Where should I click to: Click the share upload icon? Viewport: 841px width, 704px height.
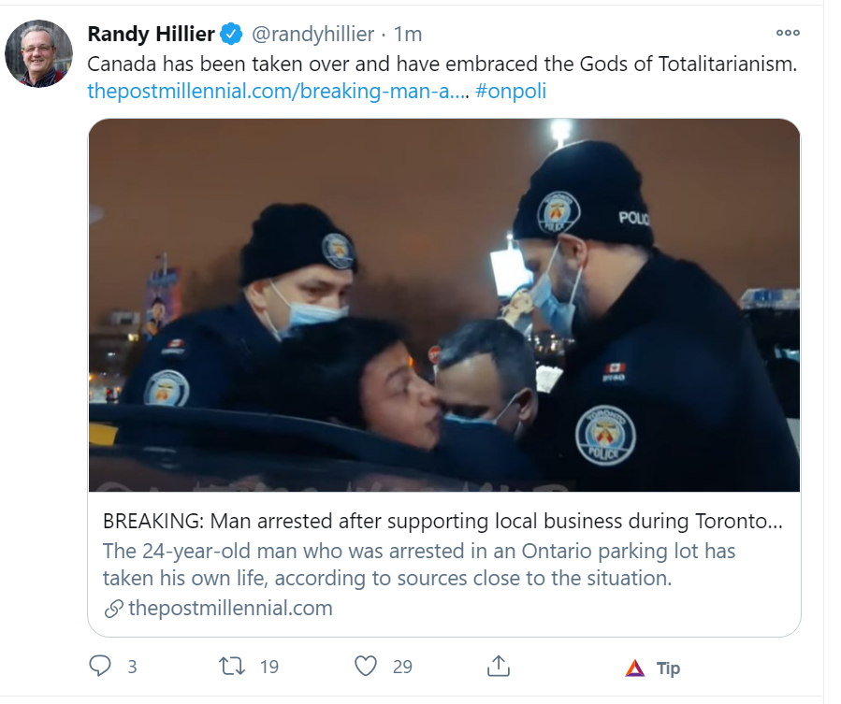tap(499, 667)
